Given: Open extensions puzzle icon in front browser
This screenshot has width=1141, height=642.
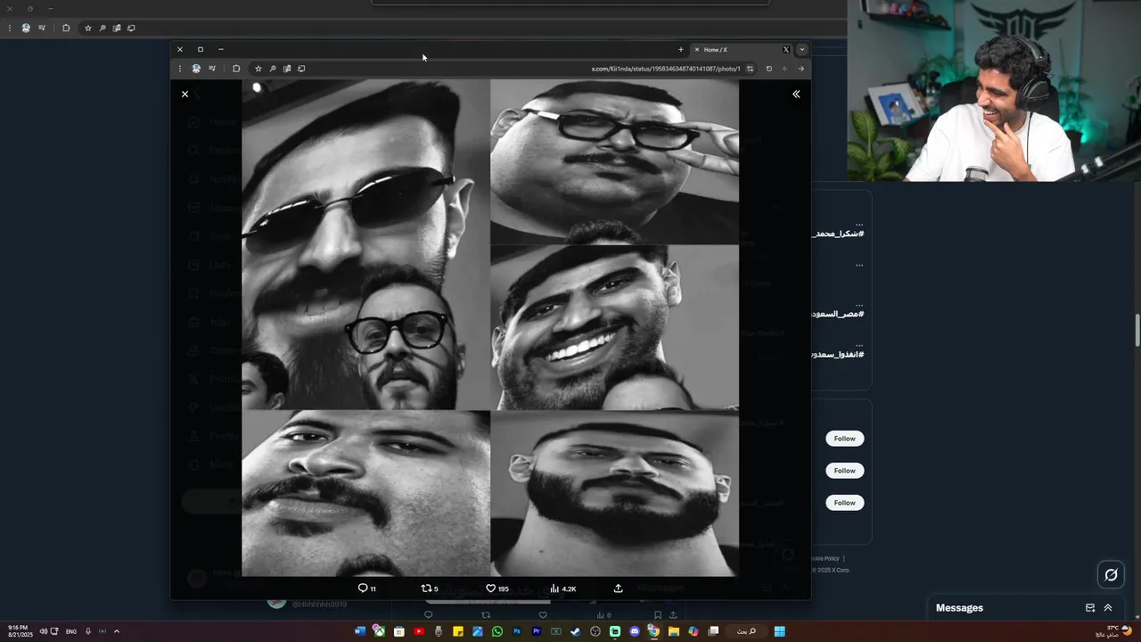Looking at the screenshot, I should coord(236,69).
